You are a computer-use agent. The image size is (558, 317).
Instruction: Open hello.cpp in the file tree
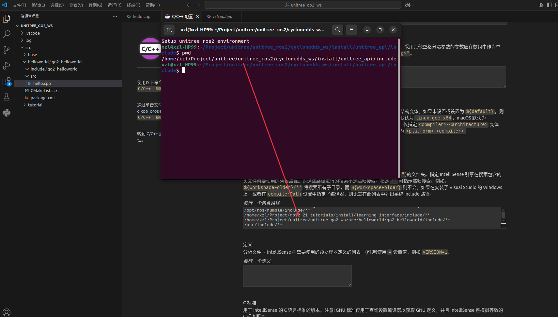[68, 83]
